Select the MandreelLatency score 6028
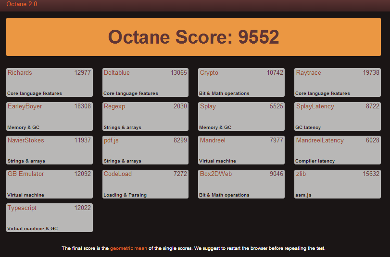The height and width of the screenshot is (257, 390). pyautogui.click(x=372, y=140)
